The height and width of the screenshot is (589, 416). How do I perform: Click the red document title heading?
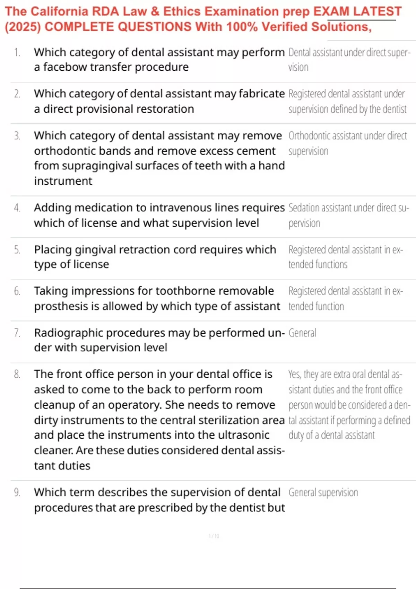pos(203,19)
